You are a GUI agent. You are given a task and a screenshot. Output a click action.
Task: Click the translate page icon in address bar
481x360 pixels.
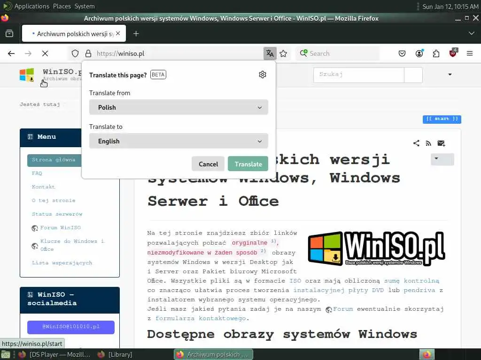tap(270, 53)
